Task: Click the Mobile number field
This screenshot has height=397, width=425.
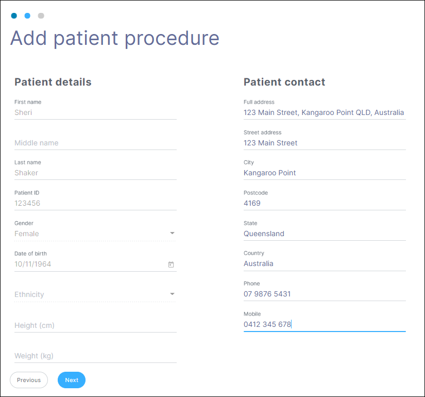Action: (324, 324)
